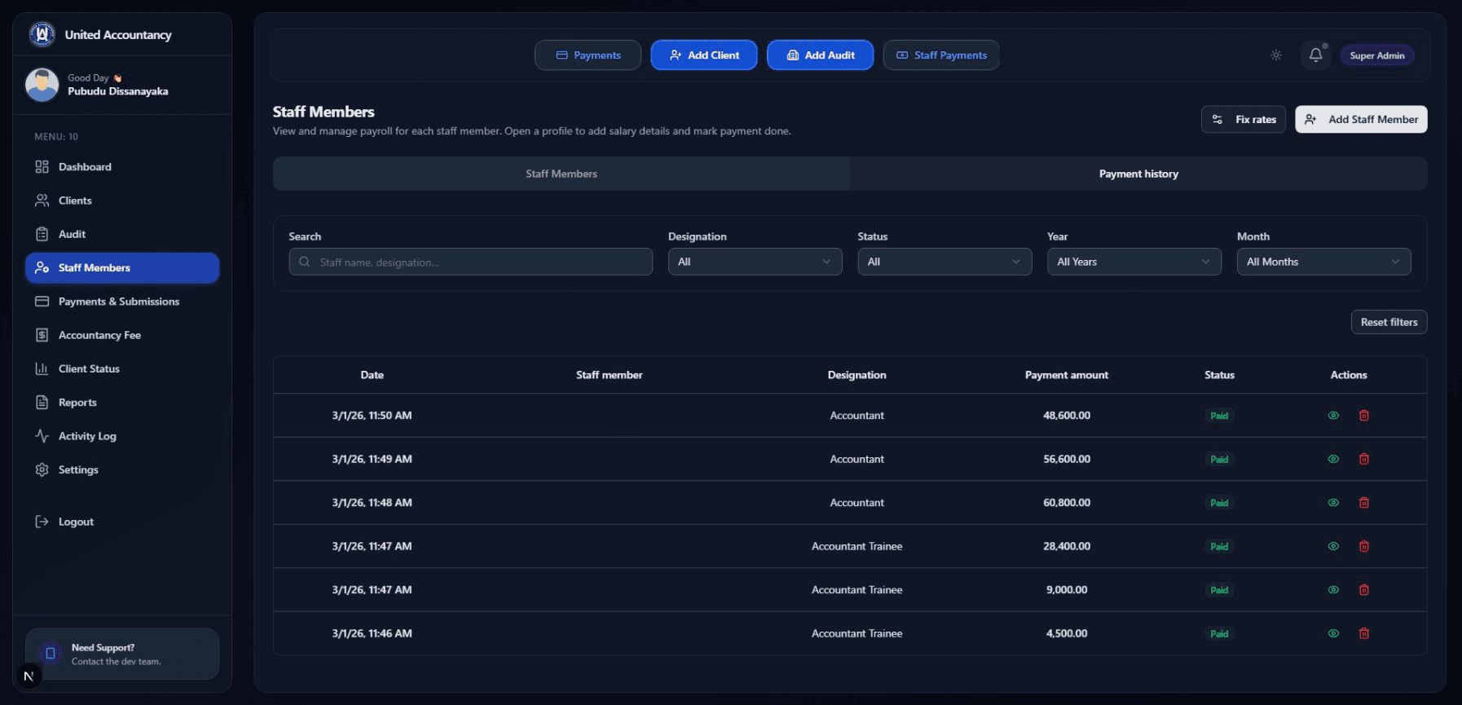The image size is (1462, 705).
Task: Open the Month dropdown (All Months)
Action: coord(1323,262)
